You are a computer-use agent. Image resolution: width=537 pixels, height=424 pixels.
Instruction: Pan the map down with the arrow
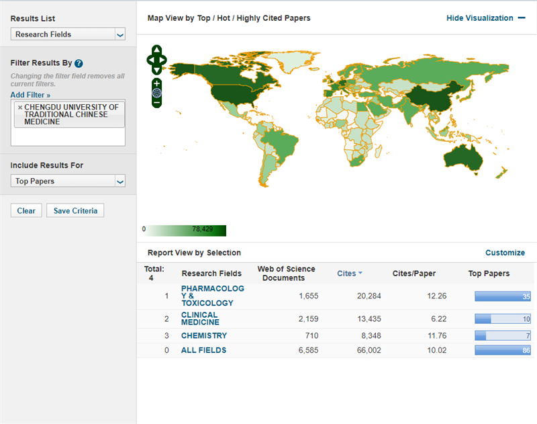coord(156,69)
